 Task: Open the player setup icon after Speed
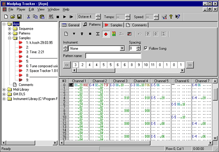point(164,17)
